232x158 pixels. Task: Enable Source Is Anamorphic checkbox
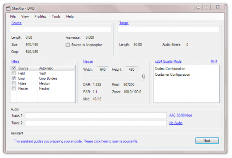68,45
